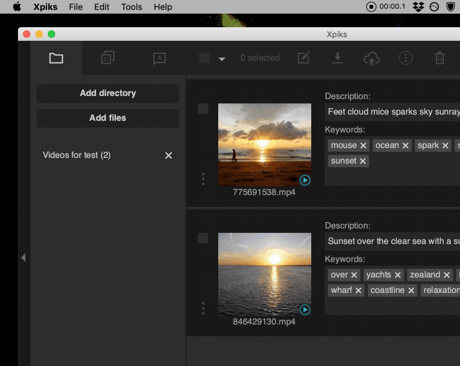Open the files and directories tab
The height and width of the screenshot is (366, 460).
(56, 58)
